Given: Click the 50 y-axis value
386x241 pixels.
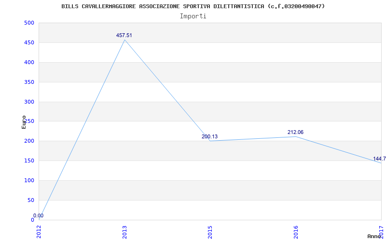Looking at the screenshot, I should tap(31, 200).
